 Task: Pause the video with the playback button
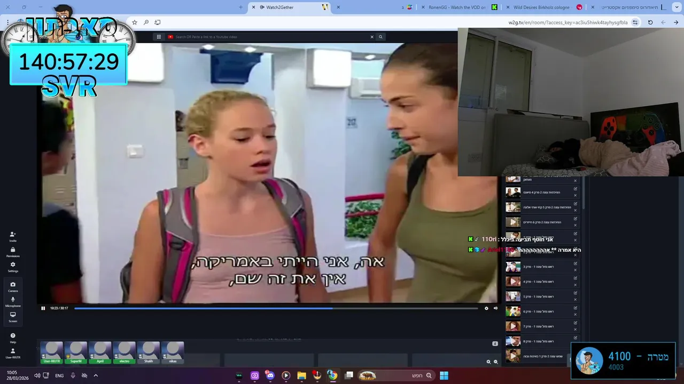43,308
